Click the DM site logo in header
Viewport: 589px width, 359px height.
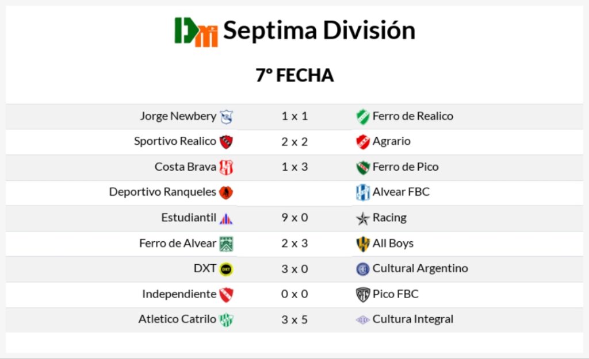[196, 32]
